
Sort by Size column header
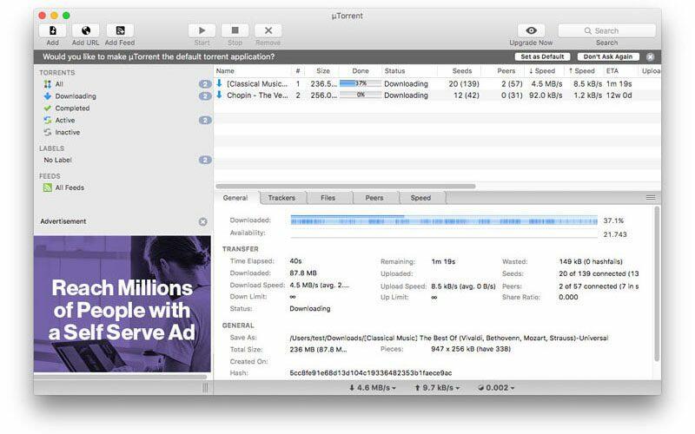tap(323, 71)
